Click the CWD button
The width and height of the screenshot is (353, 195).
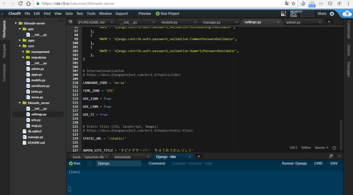click(318, 163)
